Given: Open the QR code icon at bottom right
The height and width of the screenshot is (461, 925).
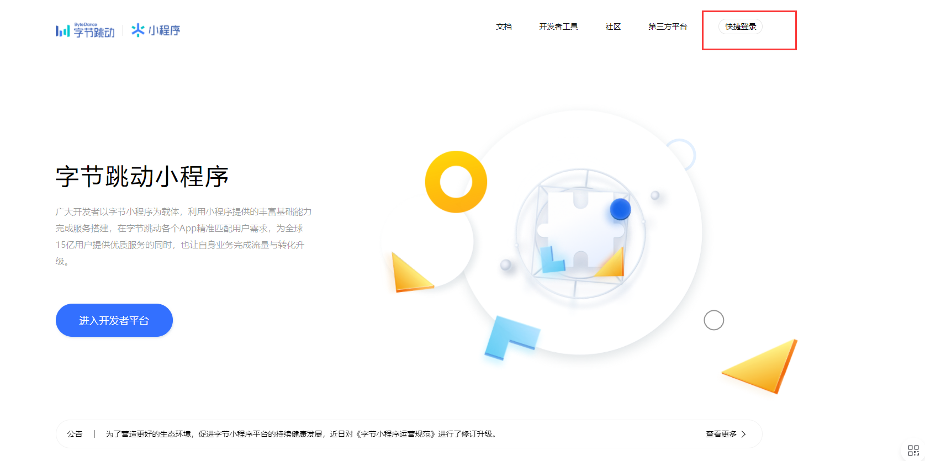Looking at the screenshot, I should pyautogui.click(x=913, y=451).
